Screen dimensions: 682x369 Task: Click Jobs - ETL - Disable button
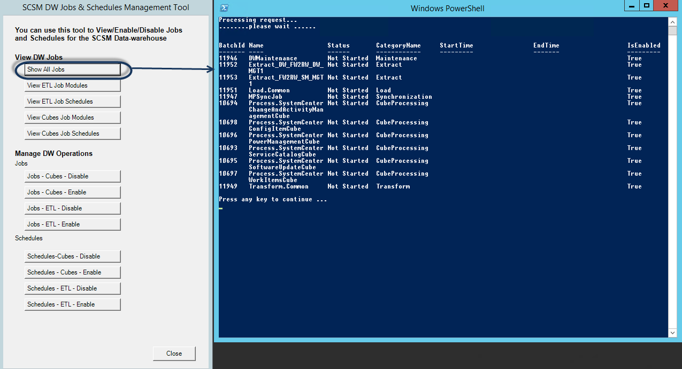(73, 208)
